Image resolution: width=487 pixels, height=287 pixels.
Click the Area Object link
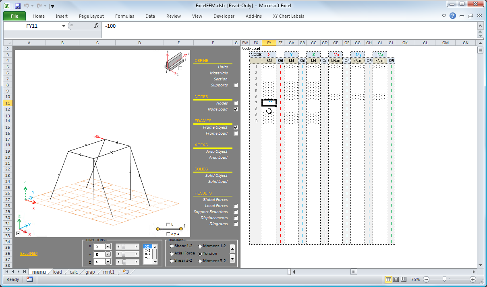coord(216,152)
